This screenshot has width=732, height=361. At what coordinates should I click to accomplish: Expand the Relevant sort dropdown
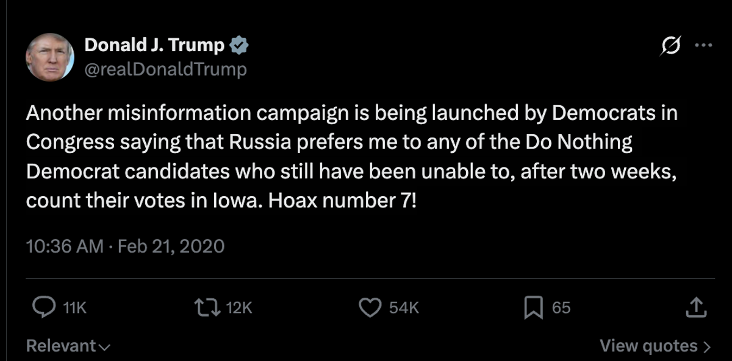(x=68, y=346)
